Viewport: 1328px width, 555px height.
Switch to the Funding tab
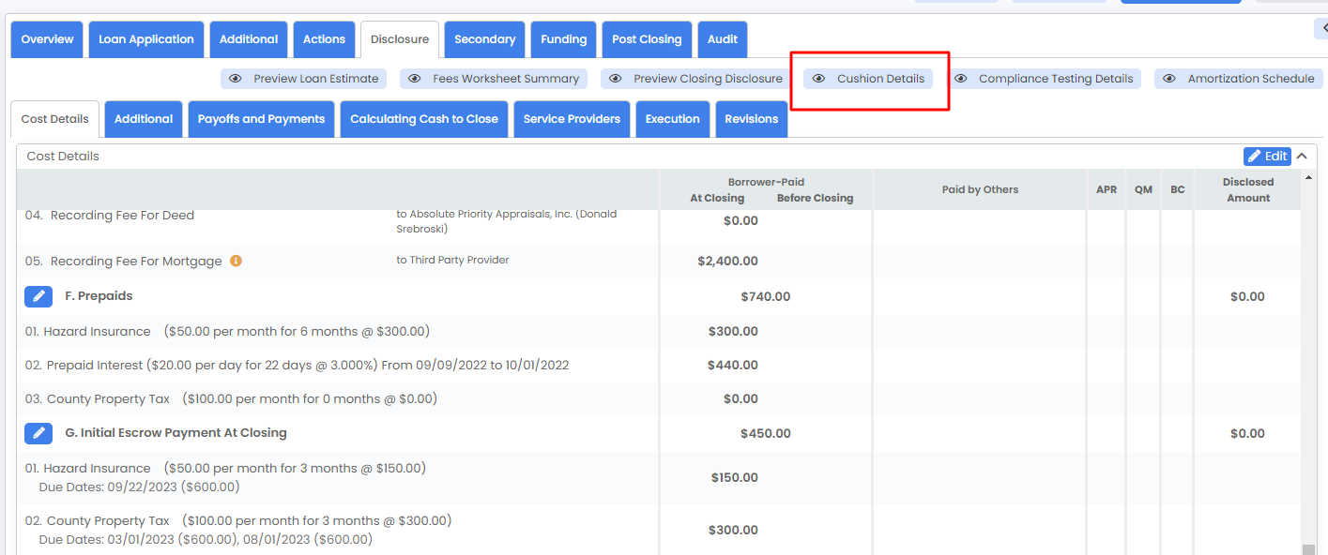point(563,39)
